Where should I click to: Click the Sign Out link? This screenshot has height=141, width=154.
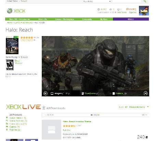coord(133,12)
